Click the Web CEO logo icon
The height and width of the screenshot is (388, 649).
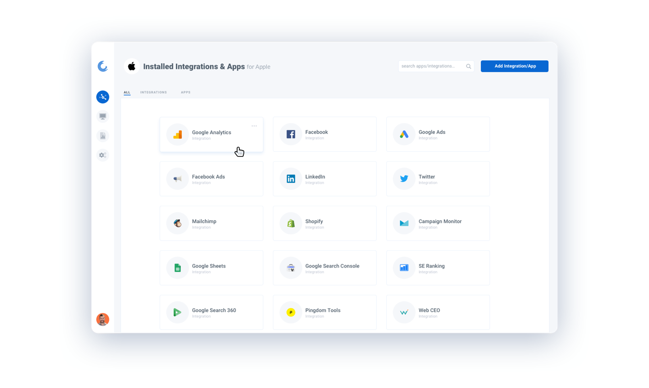(x=404, y=312)
